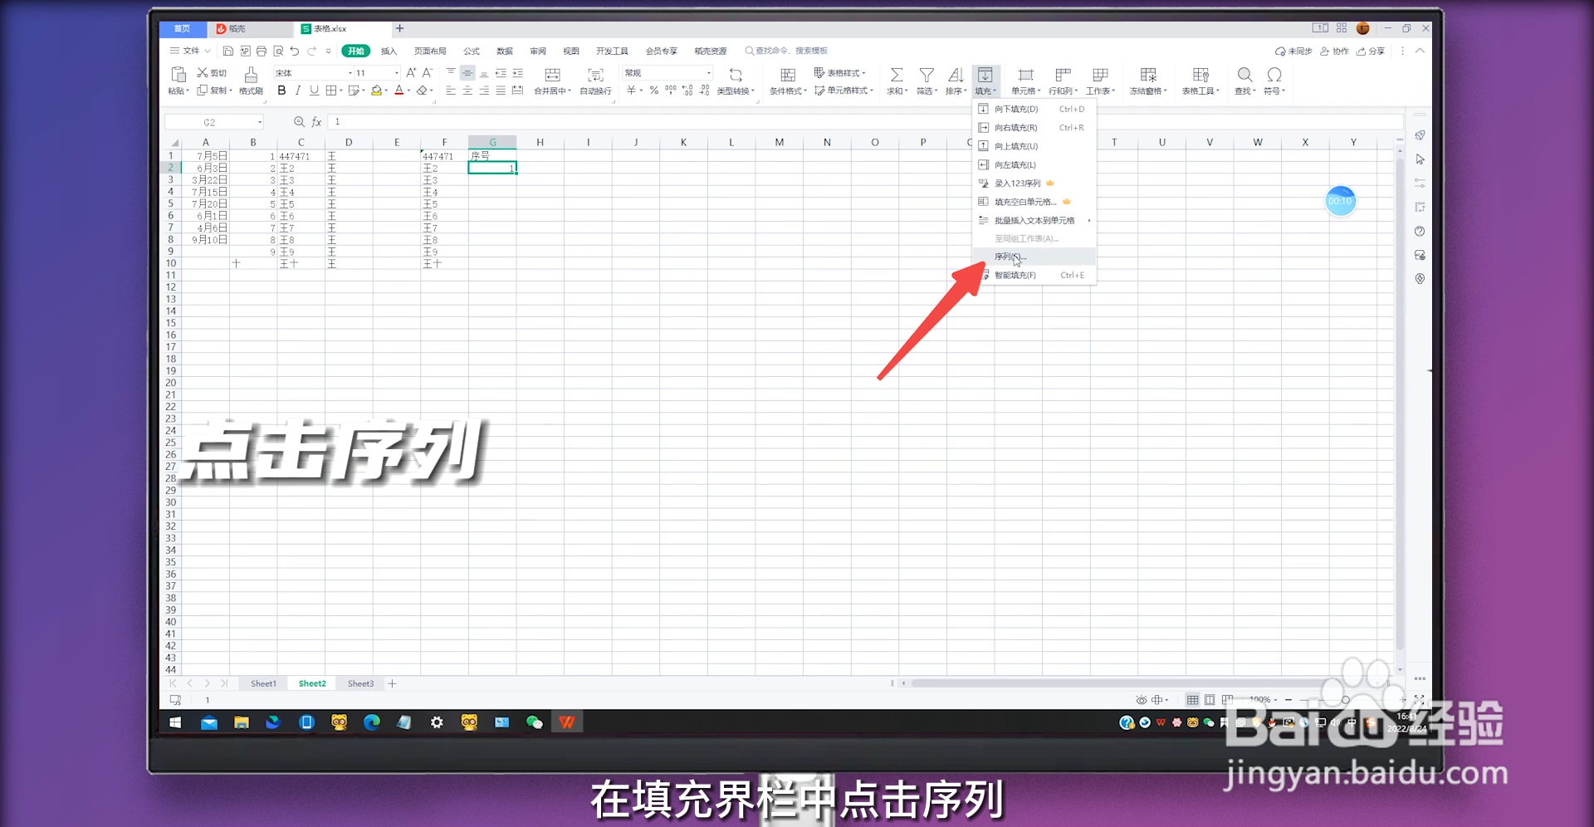Switch to the 数据 ribbon tab
The width and height of the screenshot is (1594, 827).
tap(504, 51)
